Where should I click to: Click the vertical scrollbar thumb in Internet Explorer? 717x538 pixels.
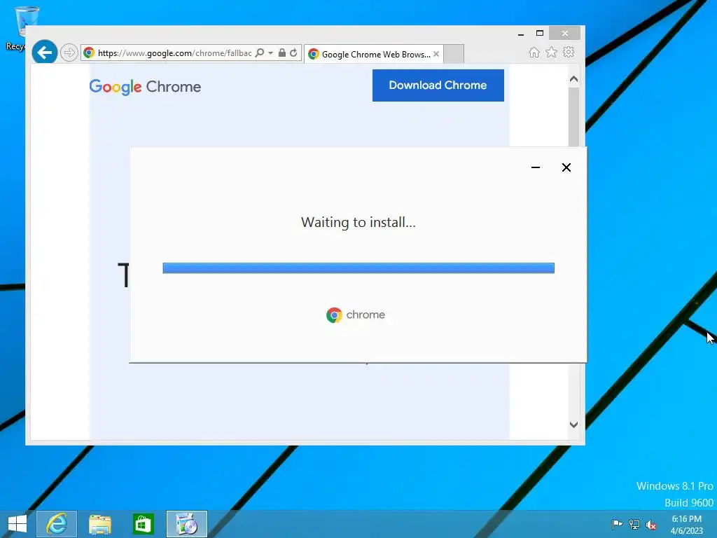[574, 117]
